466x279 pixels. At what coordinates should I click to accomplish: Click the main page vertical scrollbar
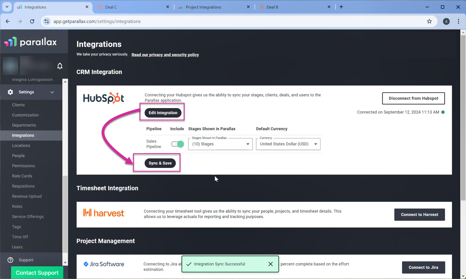(x=463, y=118)
